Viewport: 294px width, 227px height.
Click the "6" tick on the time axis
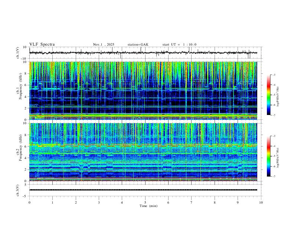pyautogui.click(x=168, y=203)
